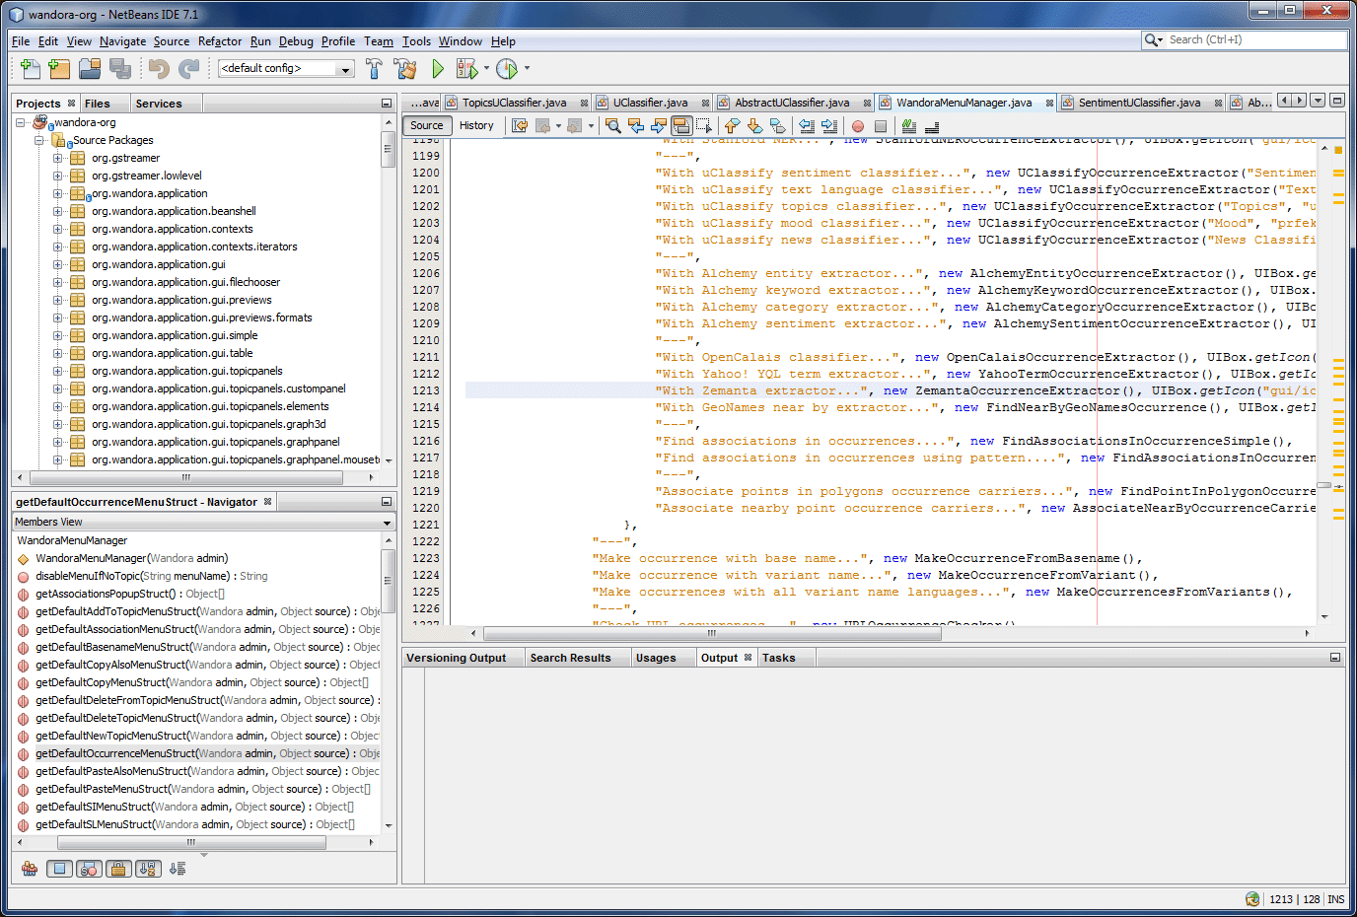Image resolution: width=1357 pixels, height=917 pixels.
Task: Open a project with the Open Project icon
Action: click(88, 69)
